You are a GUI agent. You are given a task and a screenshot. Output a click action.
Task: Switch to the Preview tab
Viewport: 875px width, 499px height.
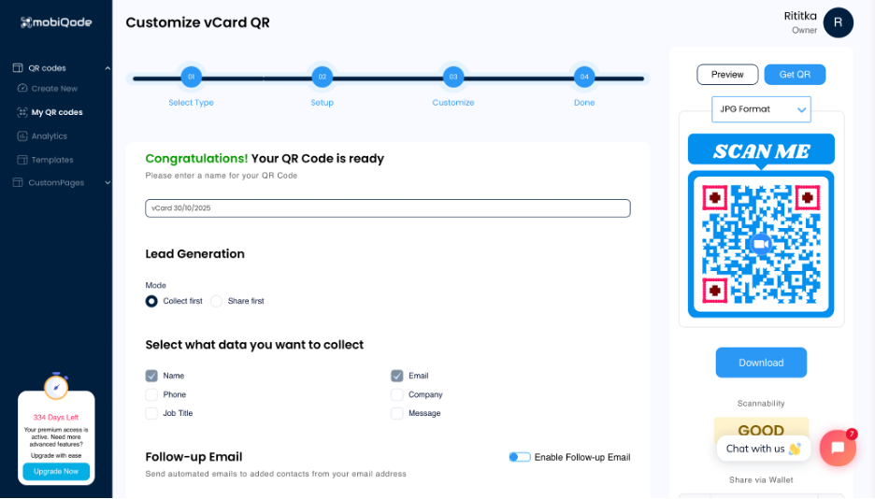(x=727, y=75)
